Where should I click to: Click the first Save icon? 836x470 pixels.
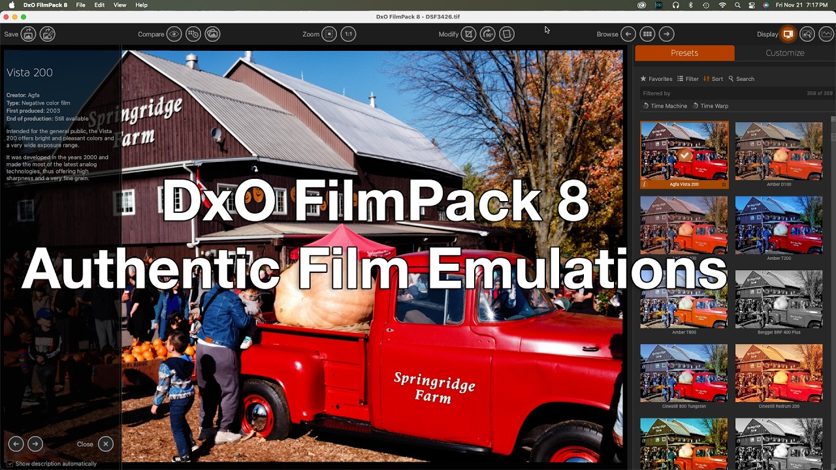(x=28, y=34)
